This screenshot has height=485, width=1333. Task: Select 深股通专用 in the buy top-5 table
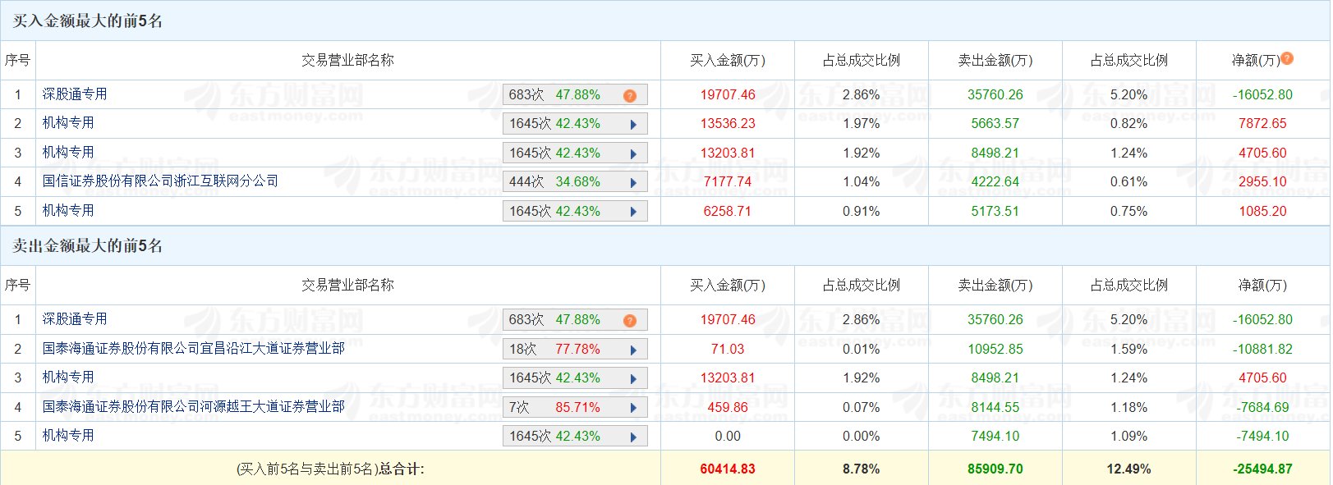(75, 94)
